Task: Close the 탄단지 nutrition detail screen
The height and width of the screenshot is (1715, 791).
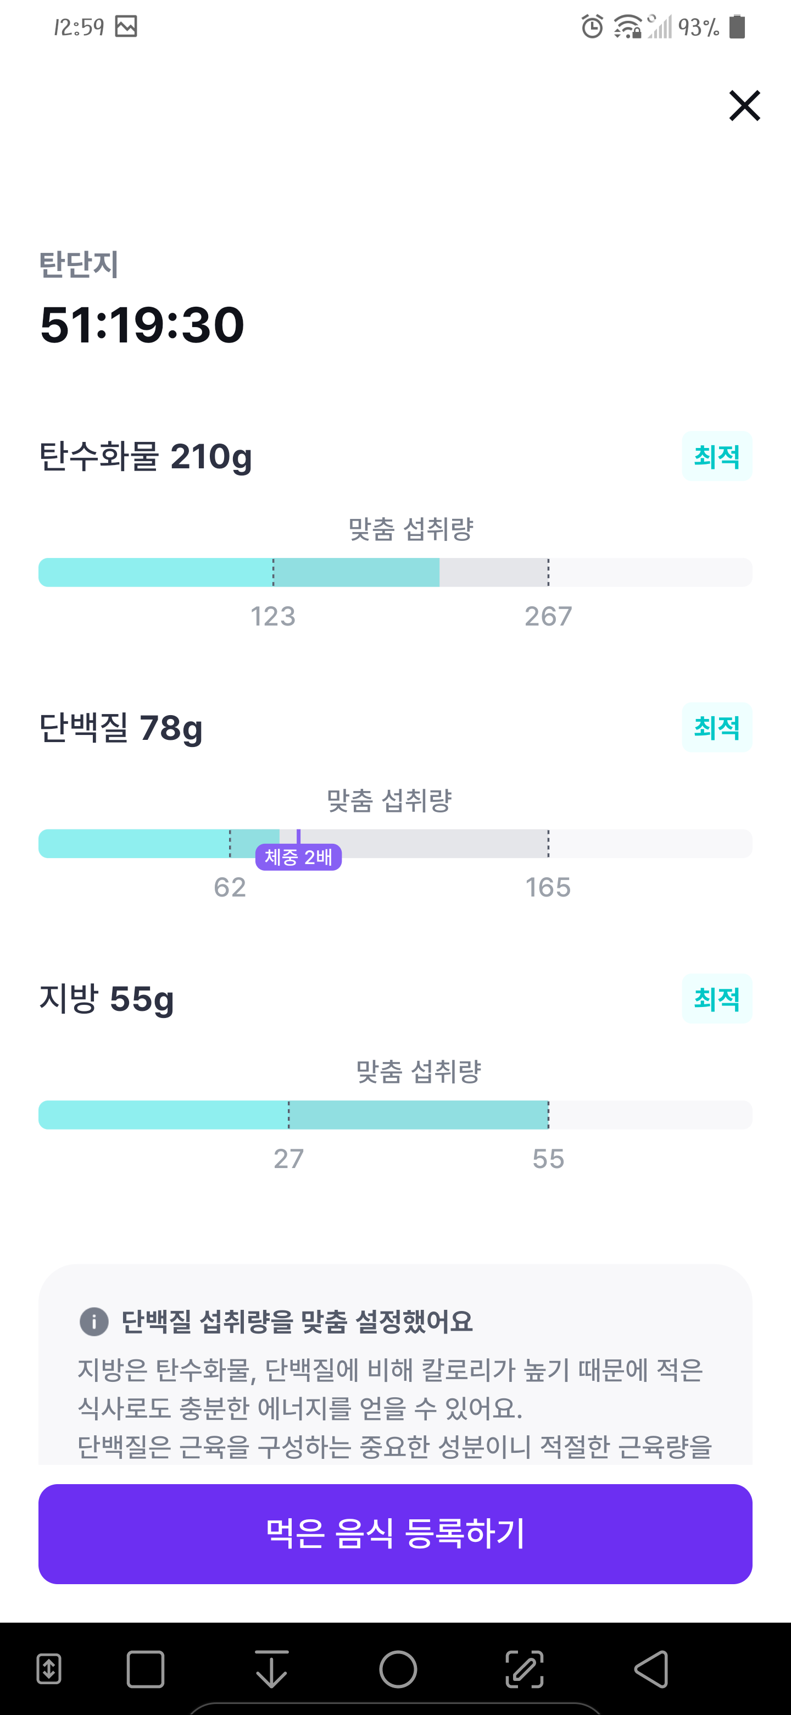Action: pyautogui.click(x=744, y=106)
